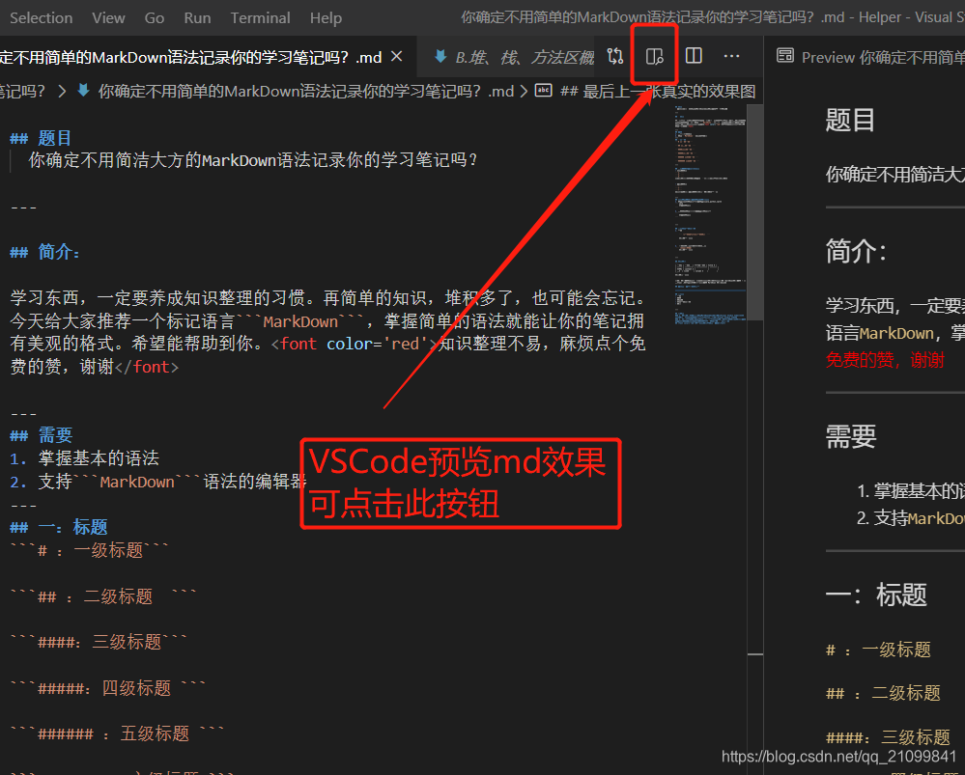Click the ## 需要 heading in the editor
965x775 pixels.
pos(41,435)
